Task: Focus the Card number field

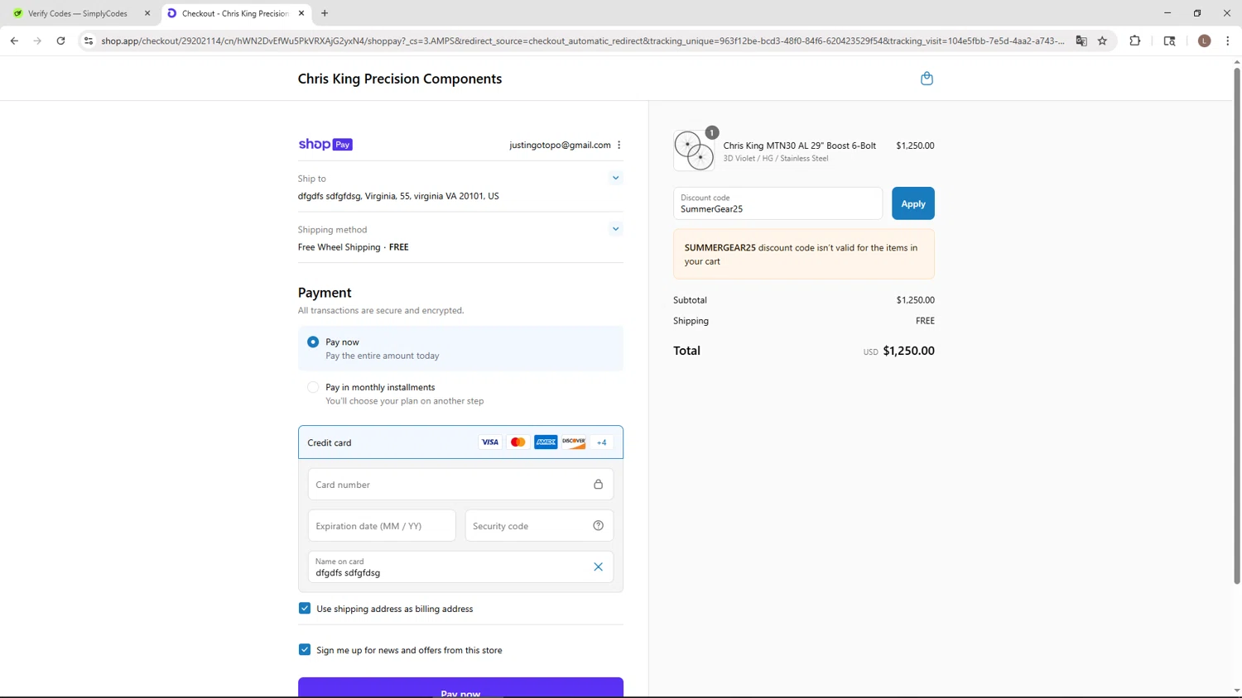Action: pyautogui.click(x=460, y=485)
